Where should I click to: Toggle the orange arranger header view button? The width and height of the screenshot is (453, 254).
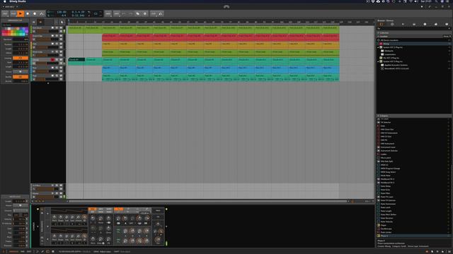tap(40, 22)
